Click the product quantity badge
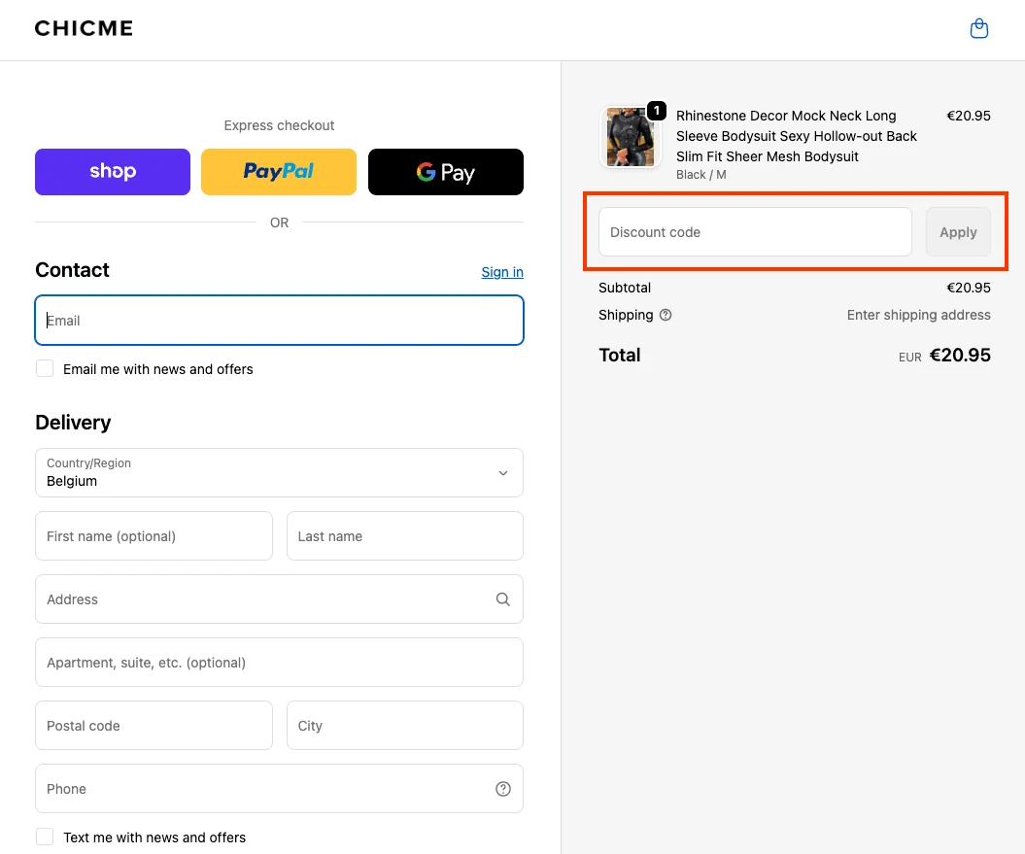The height and width of the screenshot is (854, 1025). point(657,111)
